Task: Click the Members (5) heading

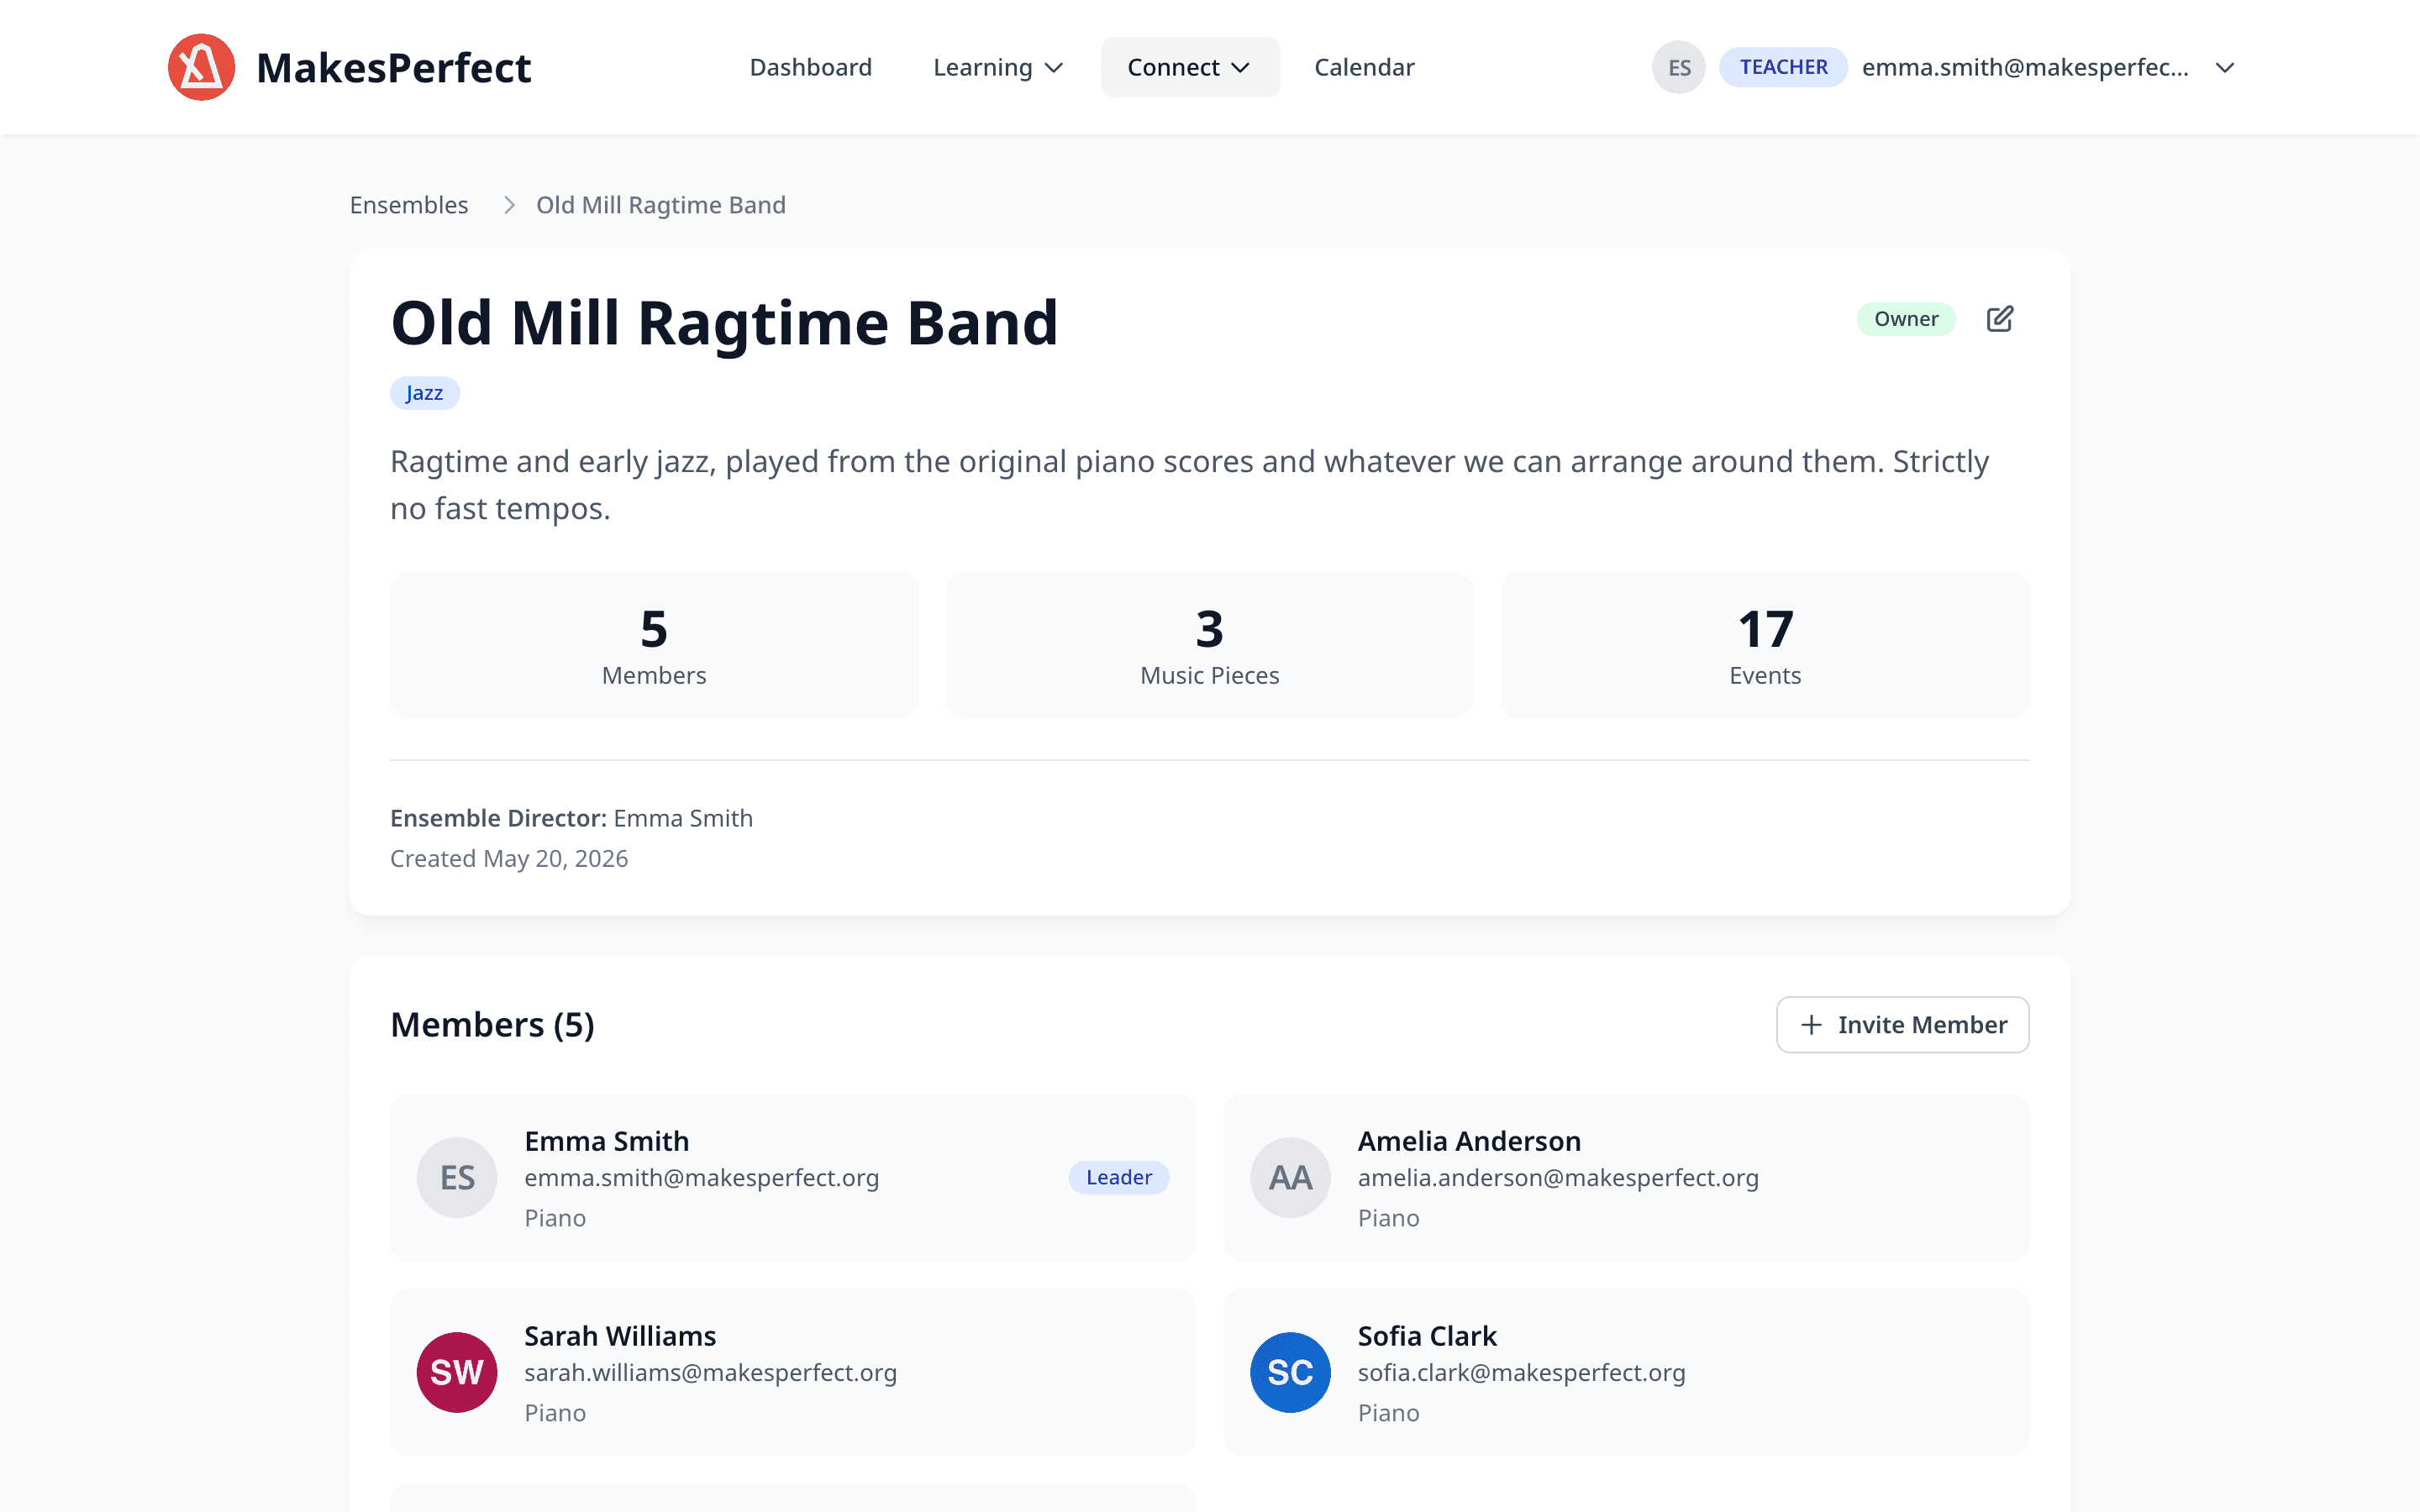Action: pos(492,1025)
